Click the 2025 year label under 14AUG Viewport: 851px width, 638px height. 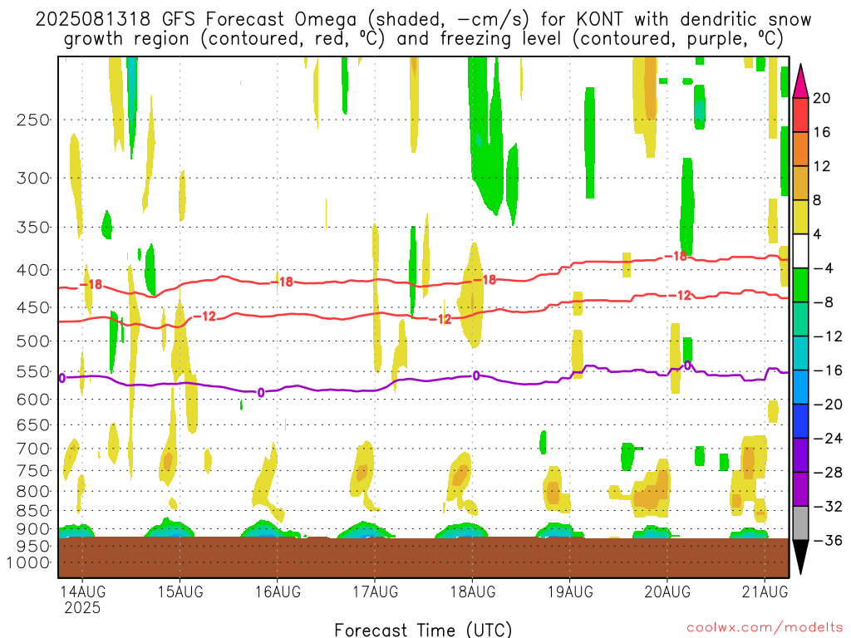point(82,607)
